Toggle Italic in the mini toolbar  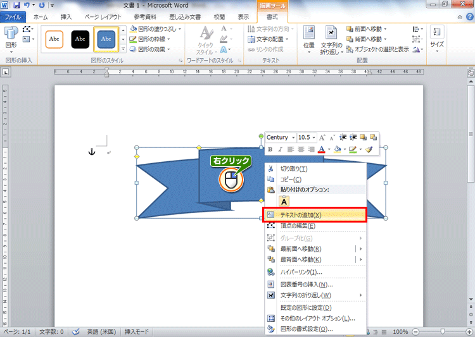[x=280, y=149]
